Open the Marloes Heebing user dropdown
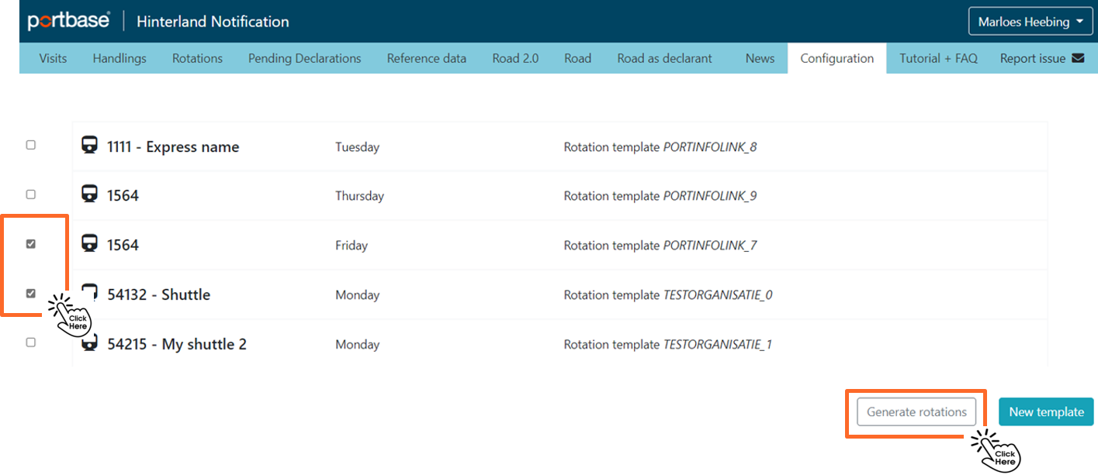The image size is (1098, 475). pos(1030,22)
